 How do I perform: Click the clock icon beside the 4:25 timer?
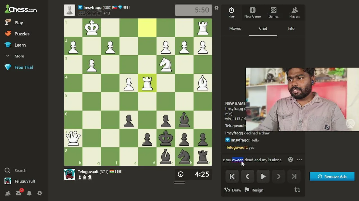tap(181, 174)
